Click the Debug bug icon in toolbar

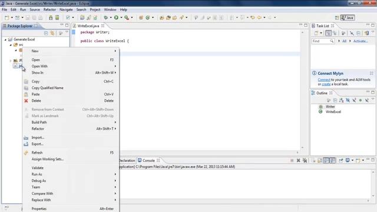coord(106,18)
